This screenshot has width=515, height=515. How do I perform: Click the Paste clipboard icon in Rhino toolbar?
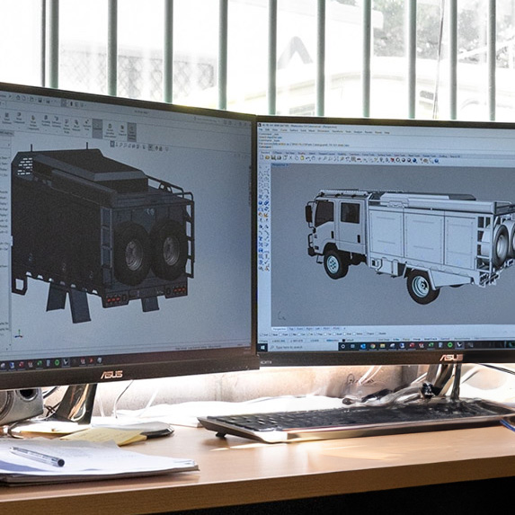point(302,158)
